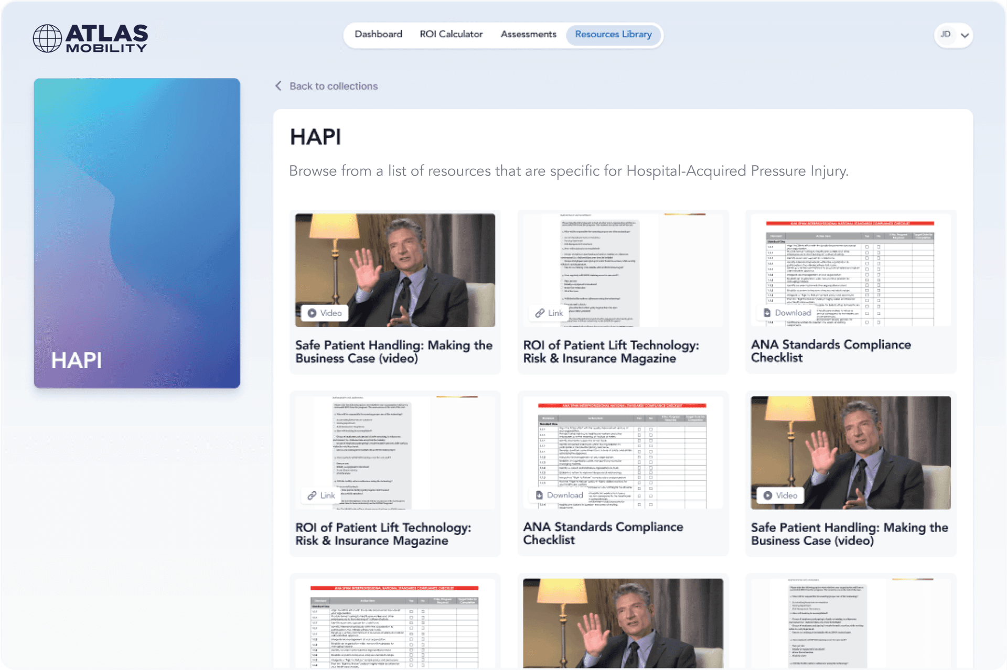
Task: Click the back arrow chevron icon
Action: (278, 86)
